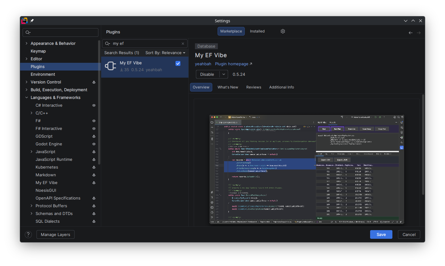
Task: Navigate back with left arrow
Action: pyautogui.click(x=411, y=33)
